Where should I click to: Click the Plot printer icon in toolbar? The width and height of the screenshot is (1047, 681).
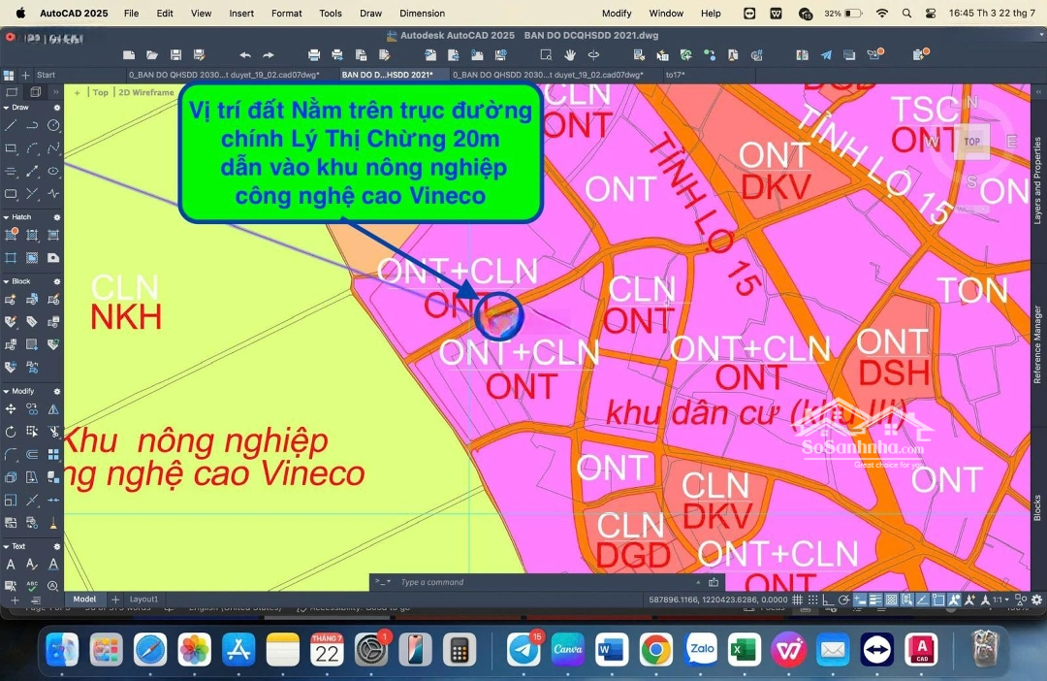pos(314,55)
